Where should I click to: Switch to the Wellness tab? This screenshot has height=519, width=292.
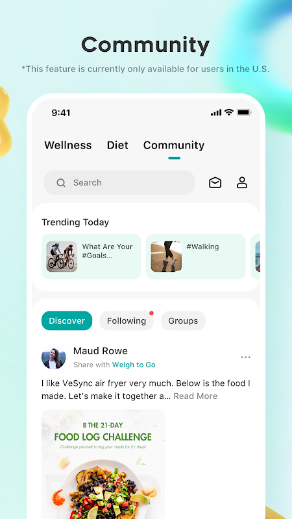[68, 145]
